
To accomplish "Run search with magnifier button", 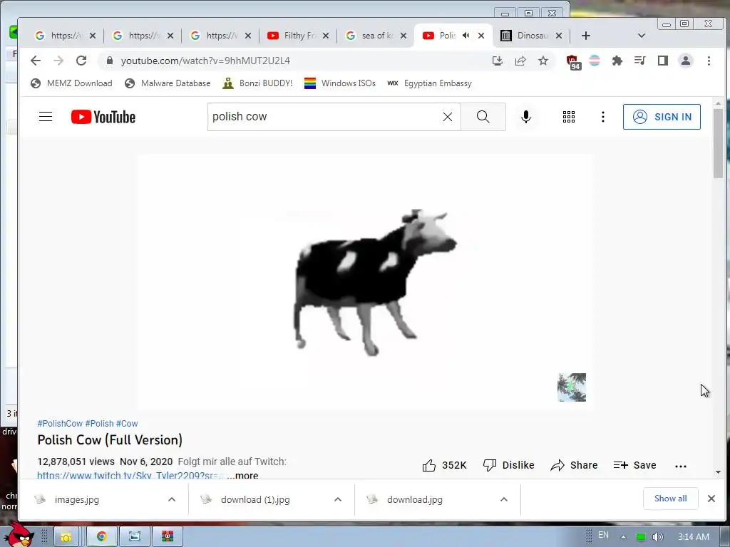I will (483, 117).
